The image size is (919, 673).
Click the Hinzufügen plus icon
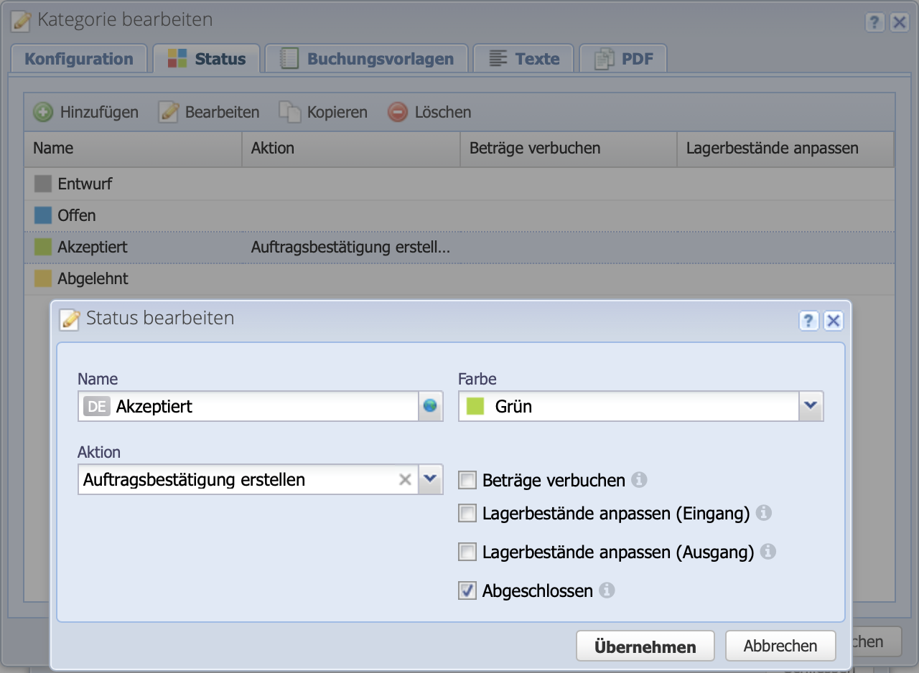(x=43, y=112)
